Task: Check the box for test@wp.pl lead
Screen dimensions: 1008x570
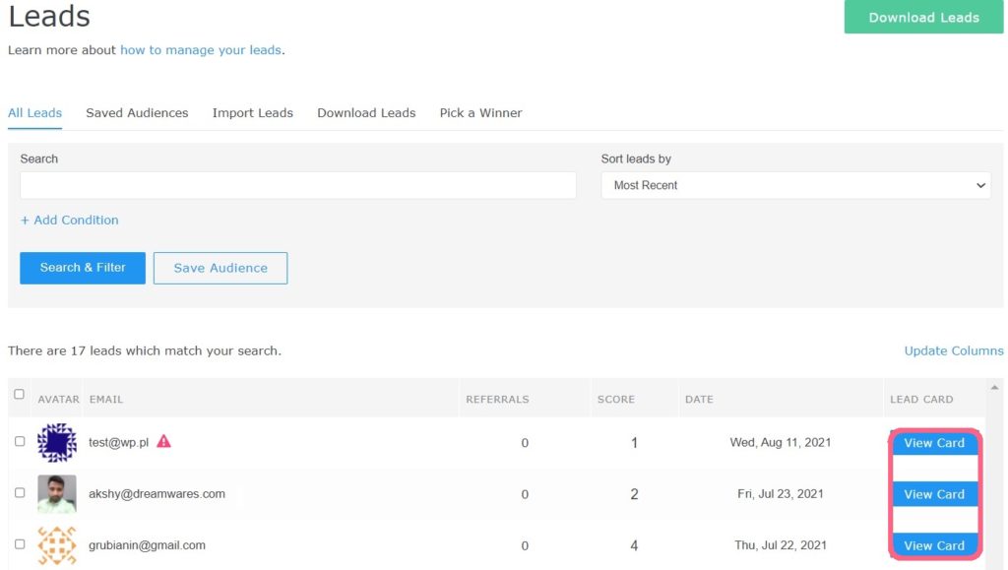Action: tap(20, 441)
